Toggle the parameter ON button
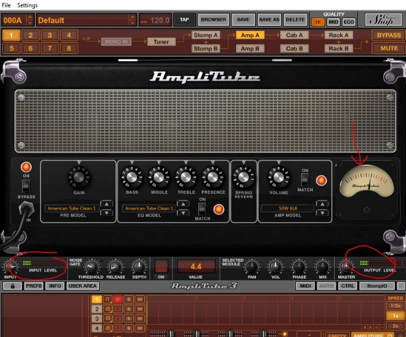406x337 pixels. (161, 267)
